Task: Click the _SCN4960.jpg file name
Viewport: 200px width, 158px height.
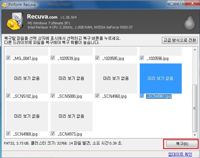Action: point(114,96)
